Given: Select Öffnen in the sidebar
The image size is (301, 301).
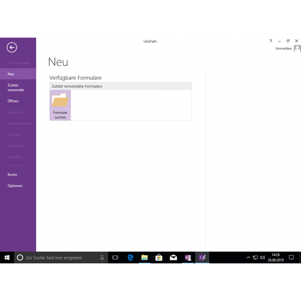Looking at the screenshot, I should point(13,101).
